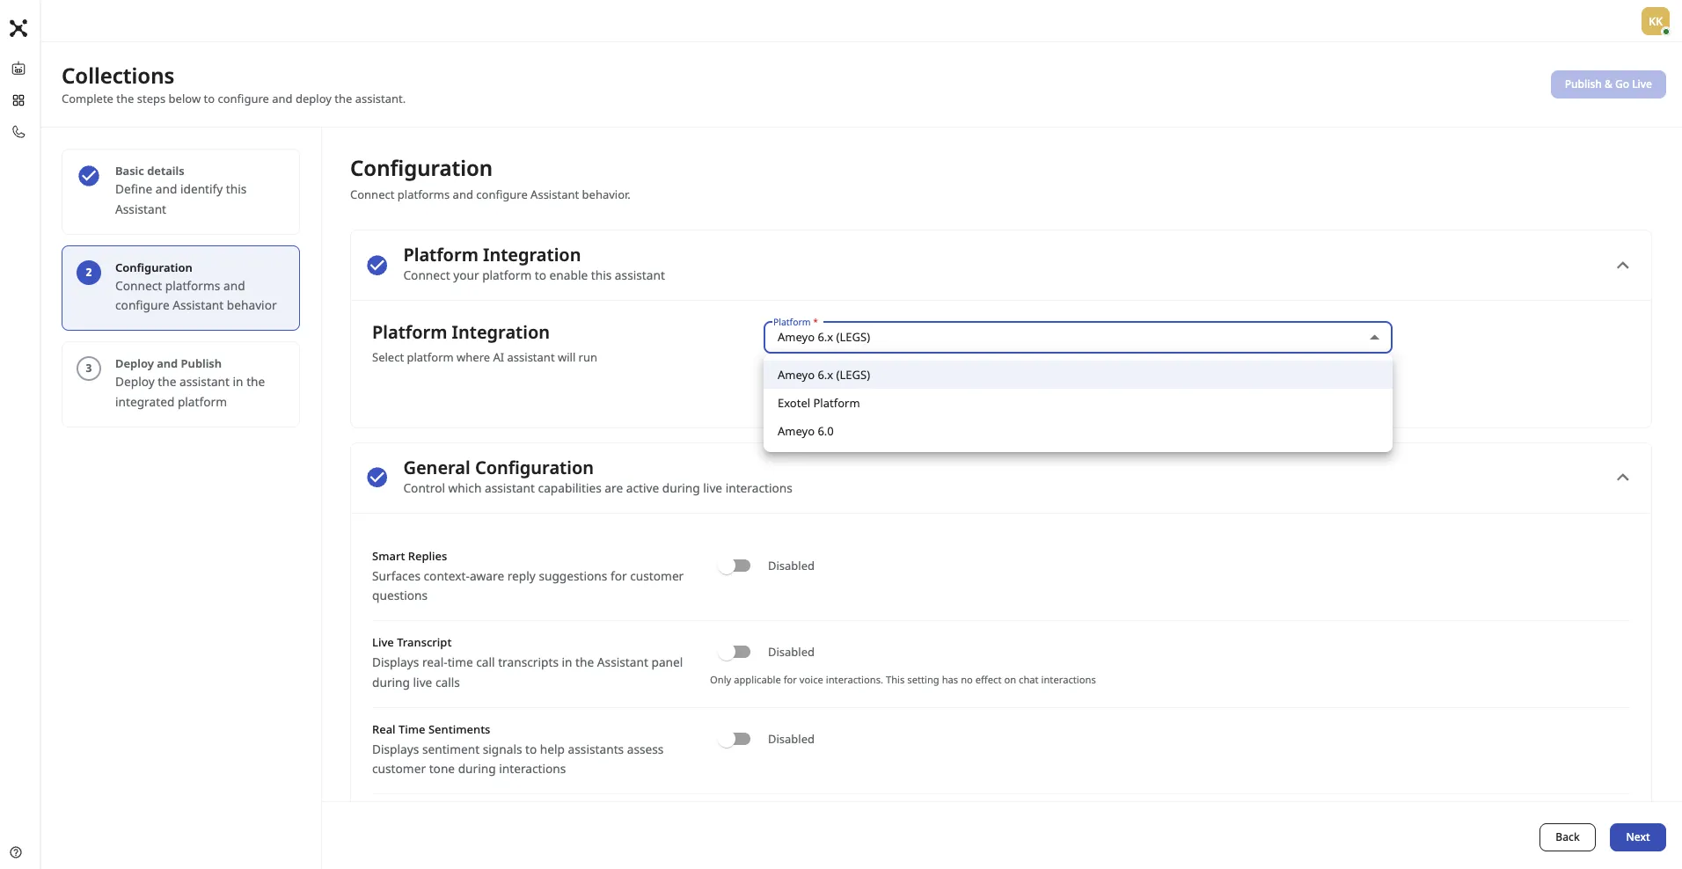Click step 2 Configuration number badge
This screenshot has height=869, width=1682.
point(89,273)
